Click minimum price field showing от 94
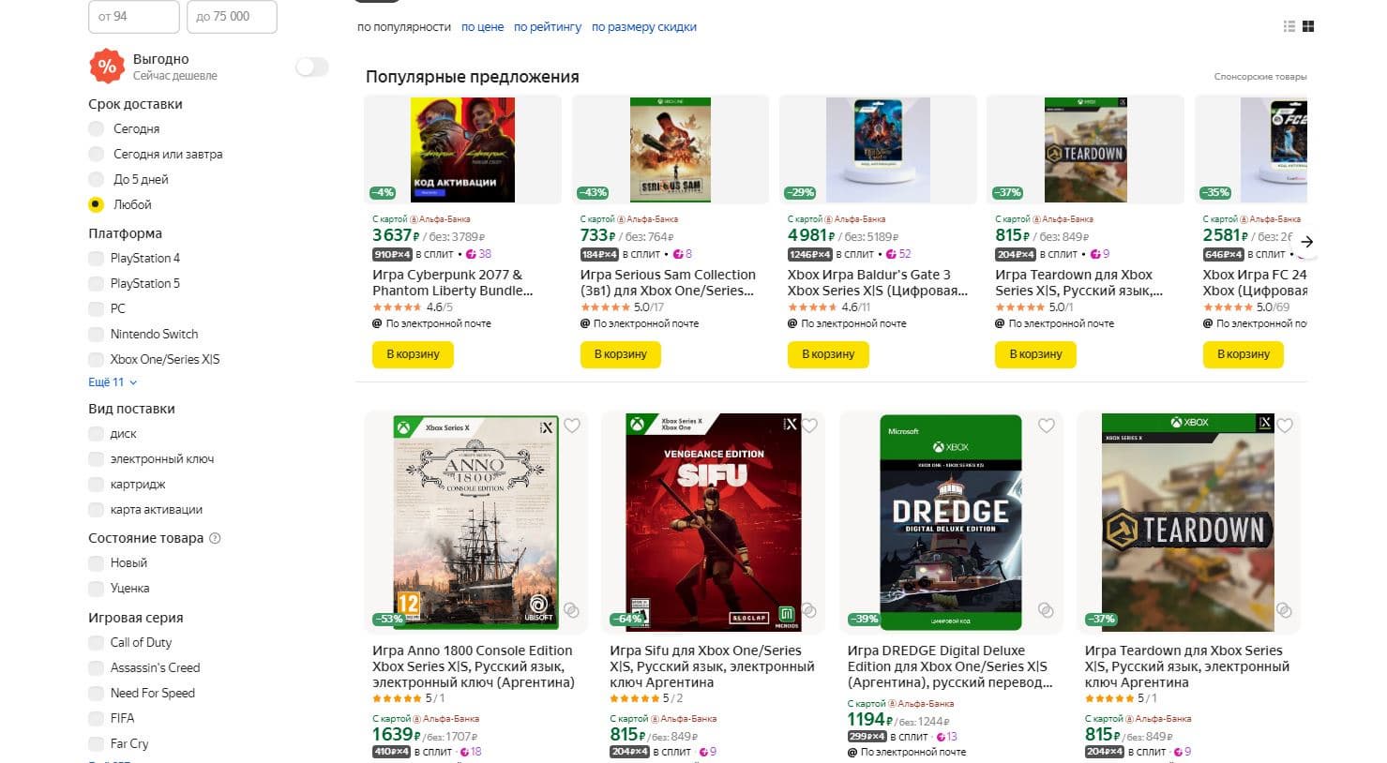Viewport: 1387px width, 763px height. [133, 16]
